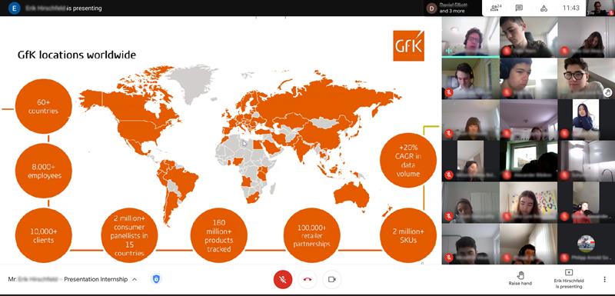The image size is (615, 296).
Task: Click Erik Hirschfeld is presenting button
Action: (569, 279)
